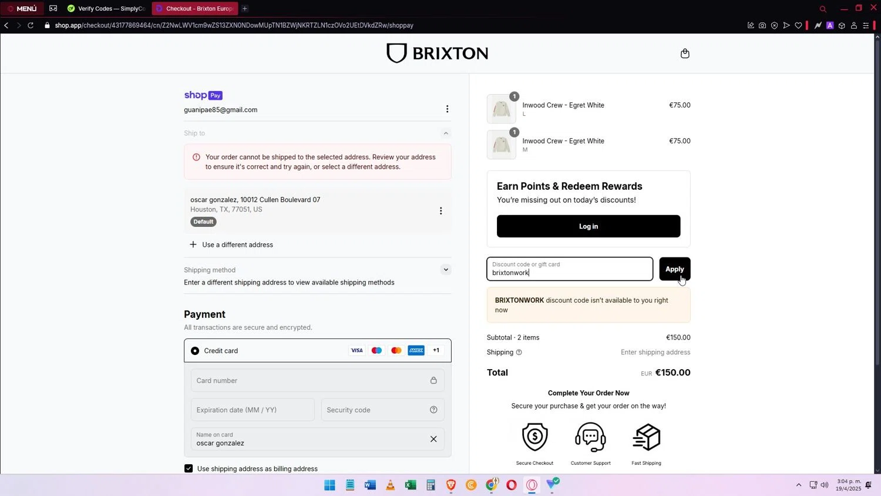Viewport: 881px width, 496px height.
Task: Open the Opera GX MENÚ
Action: click(x=22, y=8)
